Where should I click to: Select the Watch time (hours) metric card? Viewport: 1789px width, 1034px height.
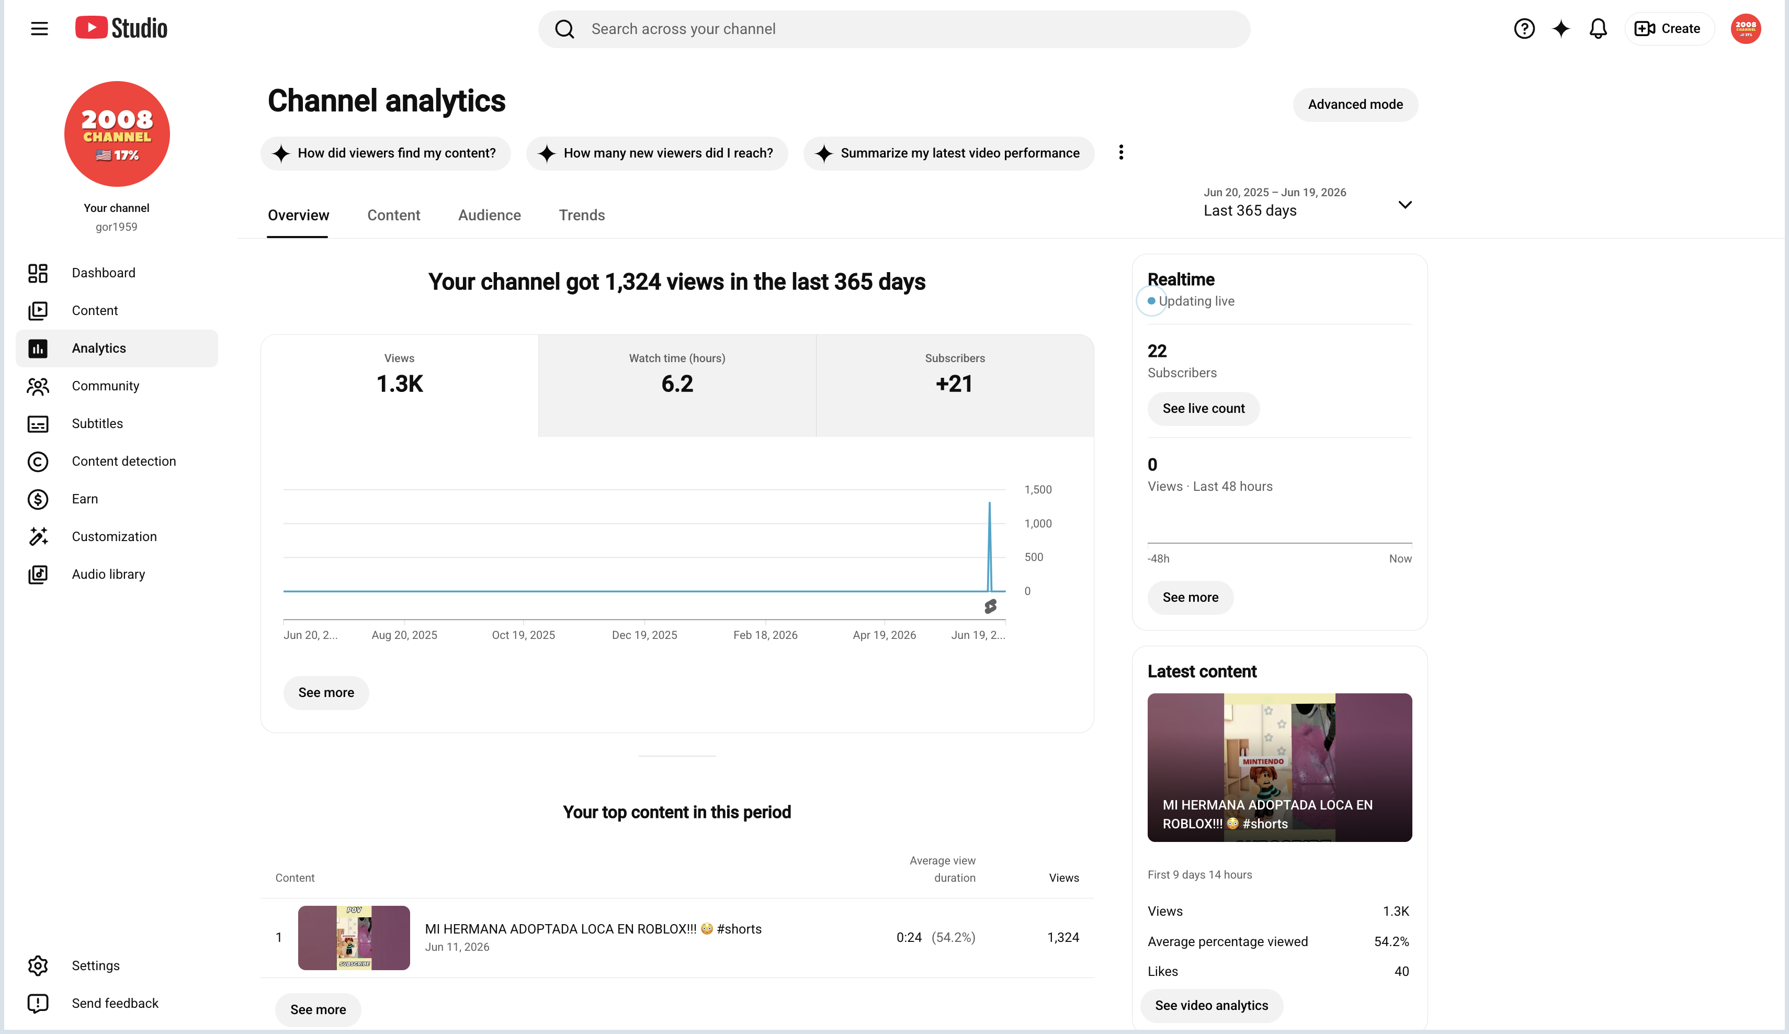676,385
